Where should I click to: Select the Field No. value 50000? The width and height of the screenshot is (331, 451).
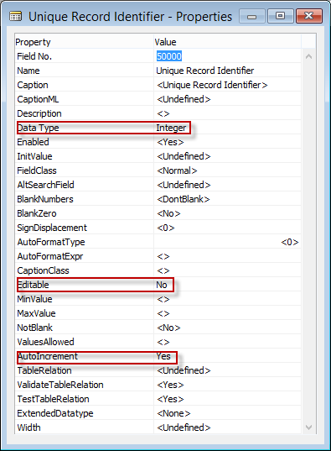click(169, 56)
